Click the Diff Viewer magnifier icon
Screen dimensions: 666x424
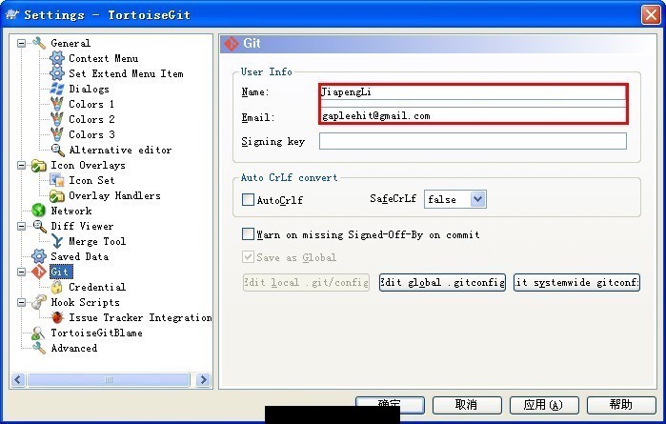pyautogui.click(x=39, y=226)
